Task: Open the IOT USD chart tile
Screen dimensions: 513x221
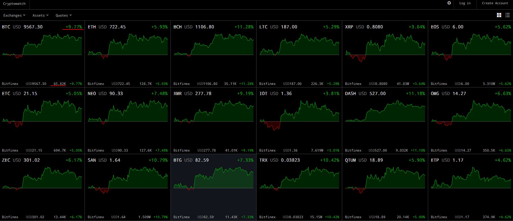Action: pyautogui.click(x=299, y=121)
